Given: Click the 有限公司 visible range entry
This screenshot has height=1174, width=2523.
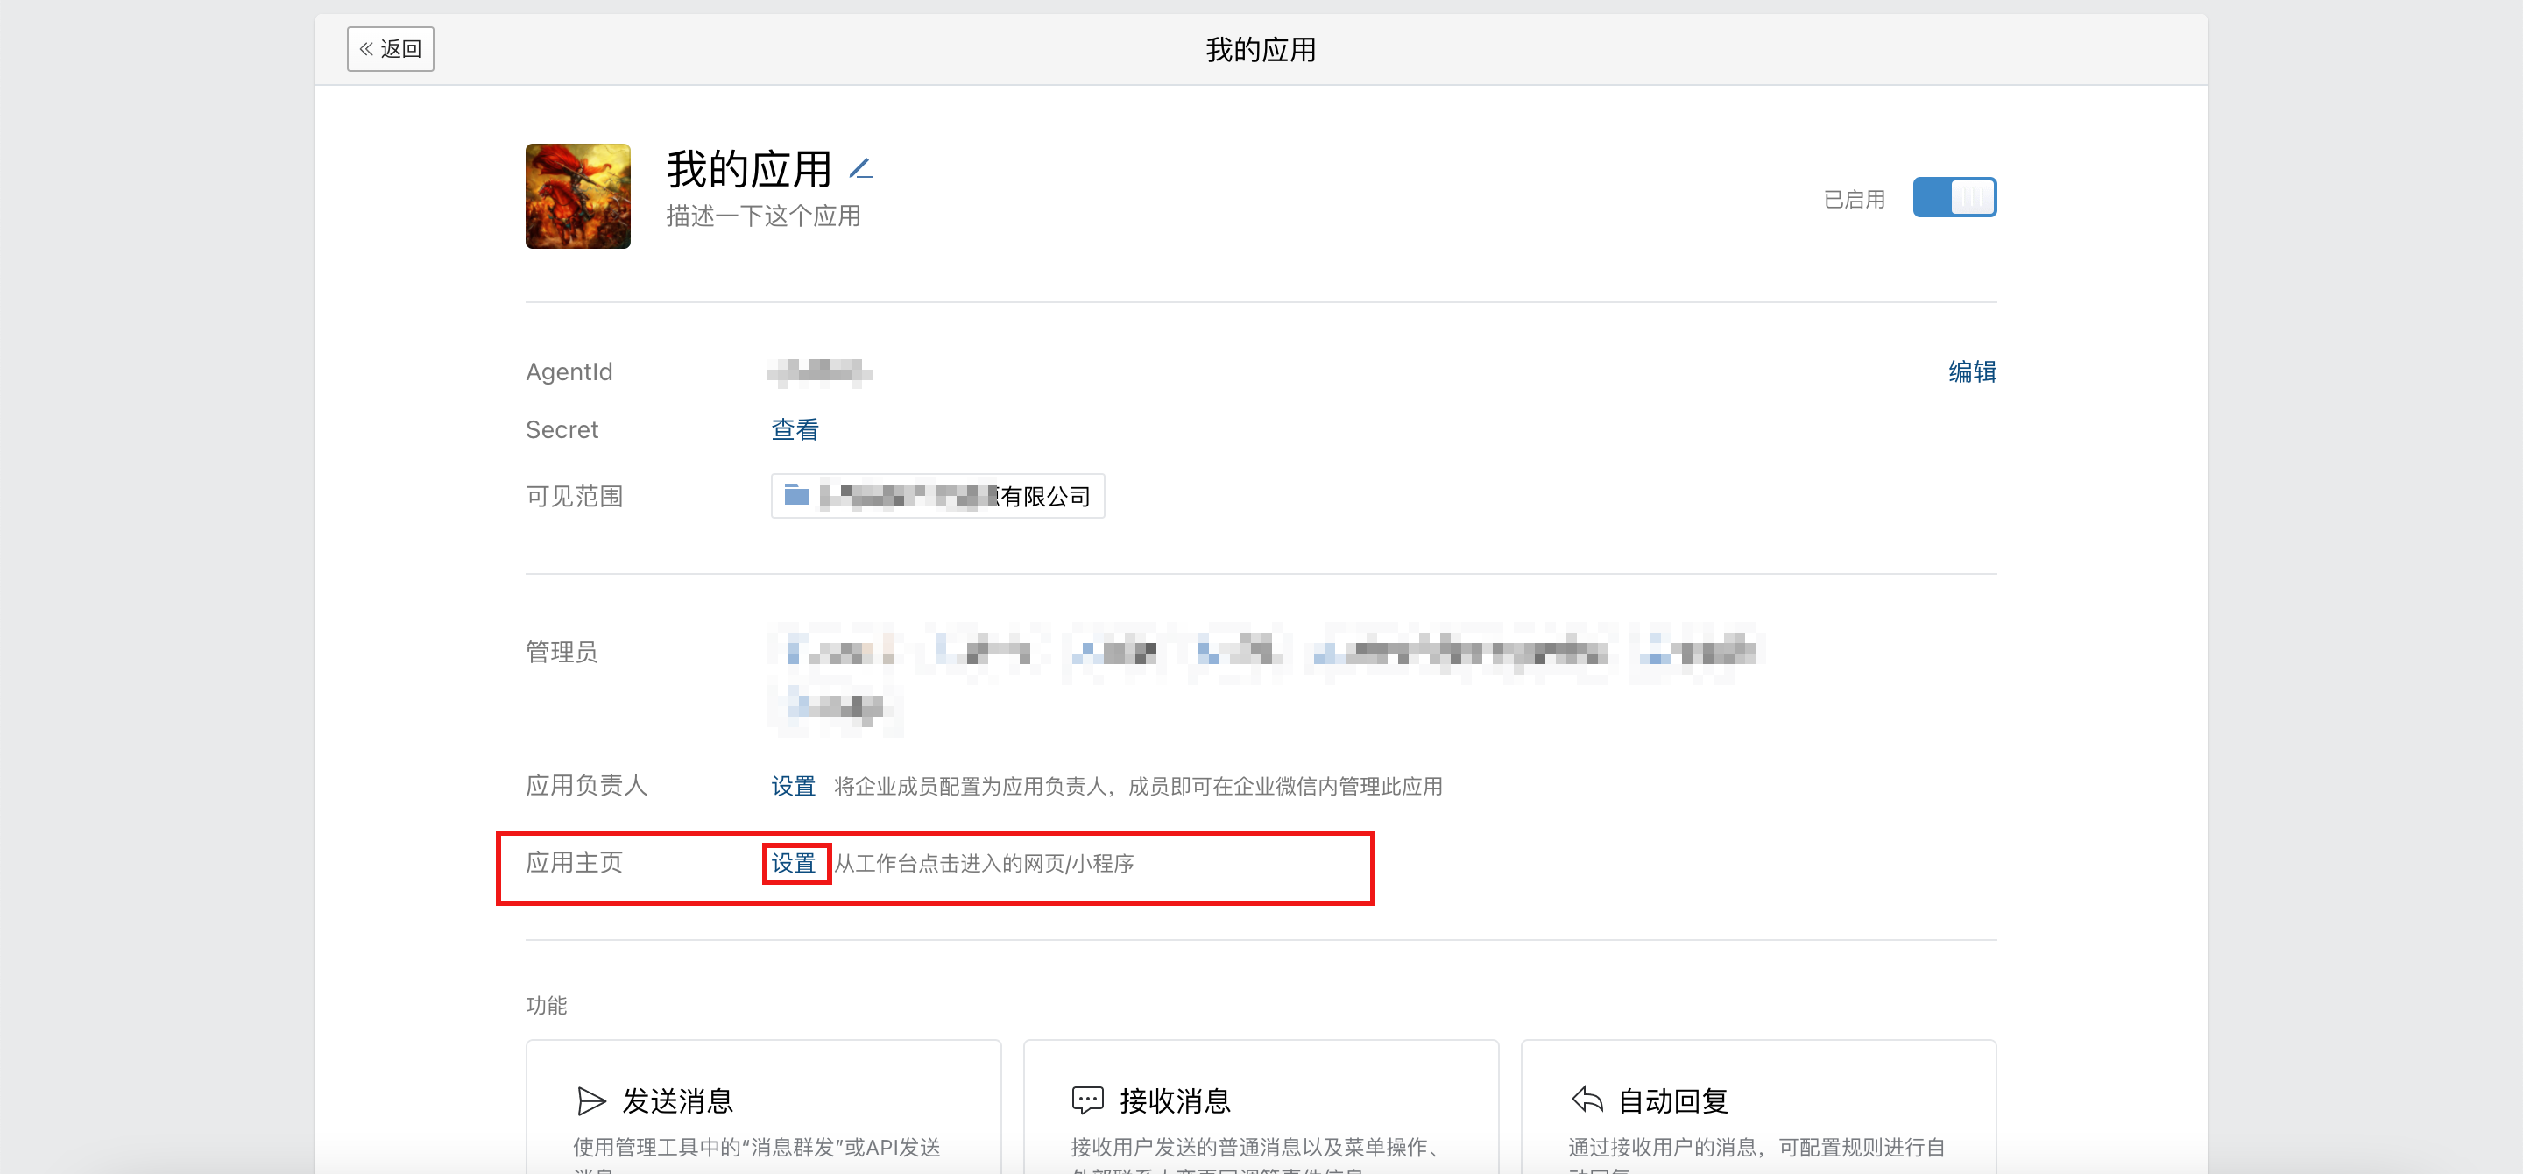Looking at the screenshot, I should (937, 496).
